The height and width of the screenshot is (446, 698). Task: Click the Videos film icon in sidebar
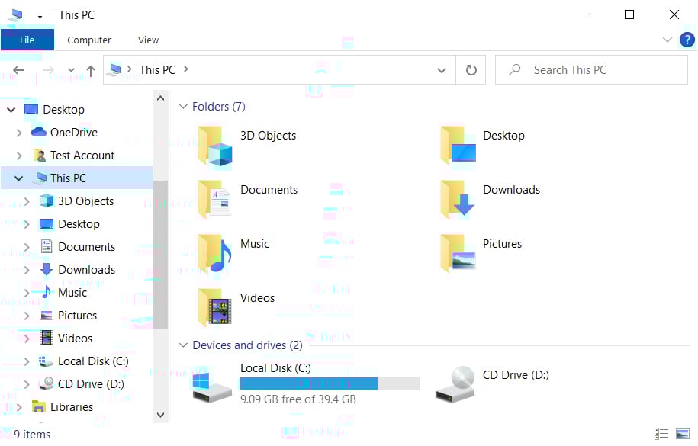(47, 339)
